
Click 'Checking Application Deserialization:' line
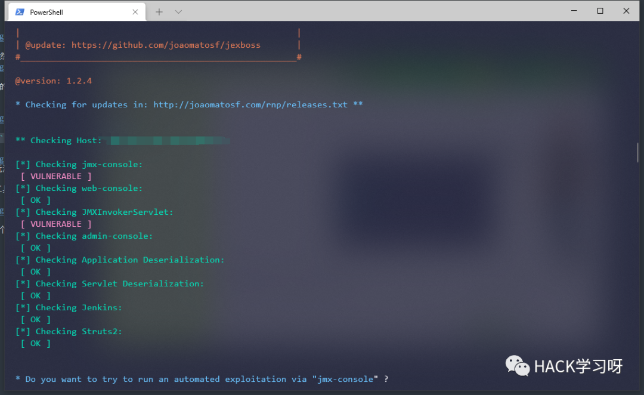coord(120,260)
